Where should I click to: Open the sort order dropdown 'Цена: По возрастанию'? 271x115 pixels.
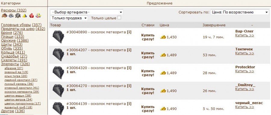(240, 12)
